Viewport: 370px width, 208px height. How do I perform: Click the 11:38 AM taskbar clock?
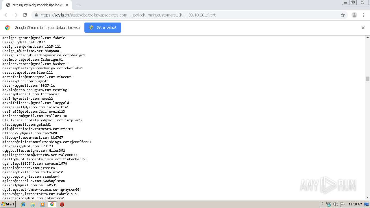click(x=355, y=204)
